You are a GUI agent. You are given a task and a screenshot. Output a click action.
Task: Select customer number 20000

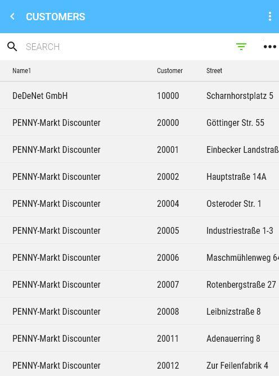tap(168, 123)
